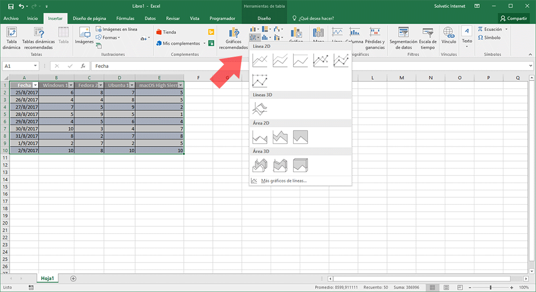Collapse the ribbon with the chevron
Screen dimensions: 536x292
[x=530, y=54]
